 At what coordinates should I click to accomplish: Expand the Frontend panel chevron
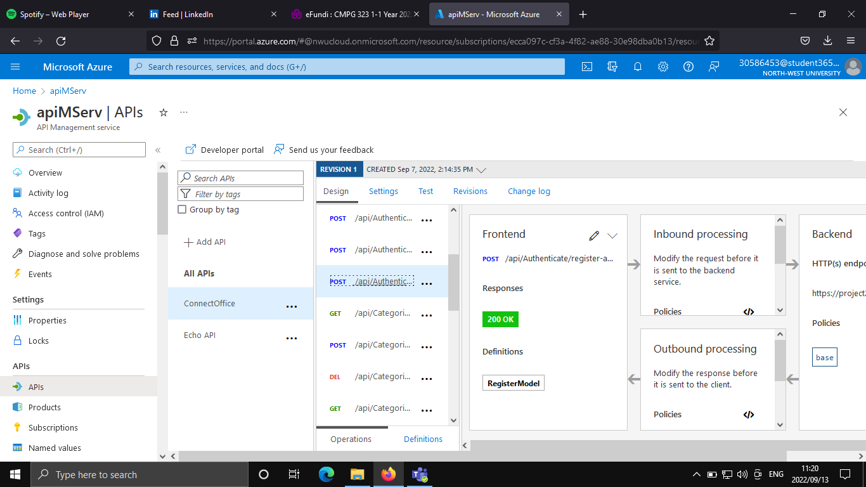[x=613, y=235]
